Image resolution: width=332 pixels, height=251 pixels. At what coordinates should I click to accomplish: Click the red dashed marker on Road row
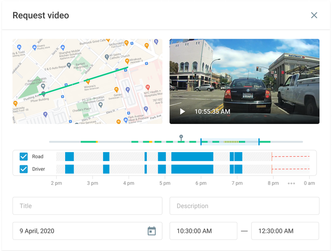[291, 157]
